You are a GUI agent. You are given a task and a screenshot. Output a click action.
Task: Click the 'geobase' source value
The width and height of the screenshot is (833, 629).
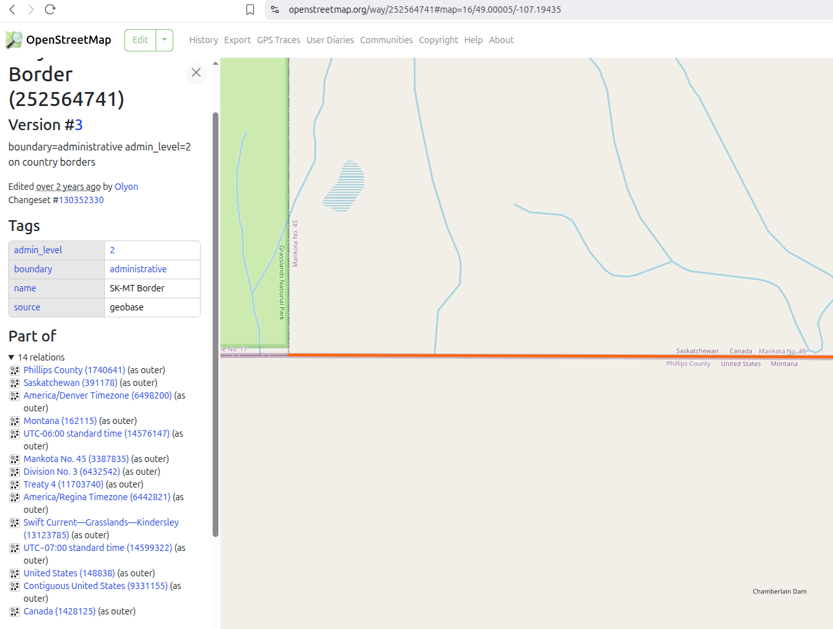coord(127,307)
